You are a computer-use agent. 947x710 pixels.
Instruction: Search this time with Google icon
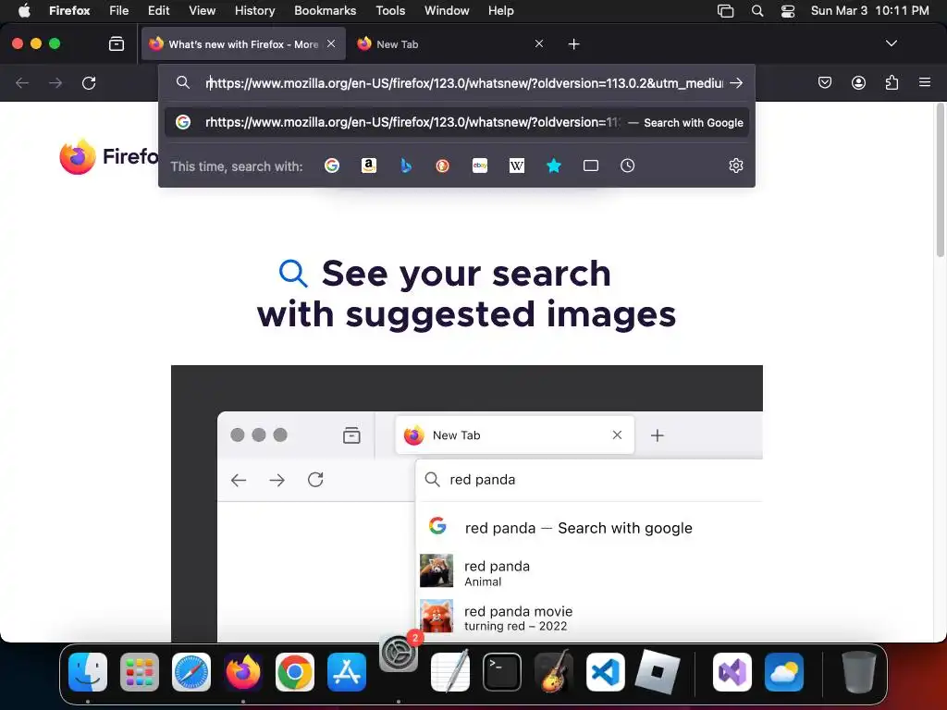point(332,165)
